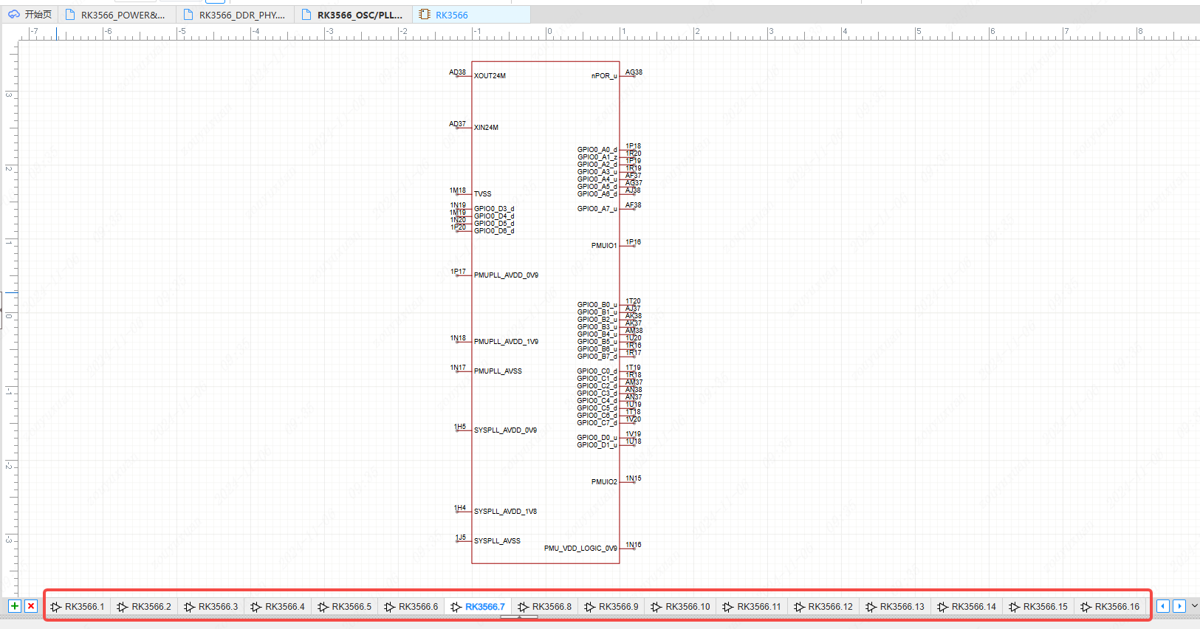Screen dimensions: 1200x629
Task: Select the GPIO0_A7_u pin label
Action: [597, 209]
